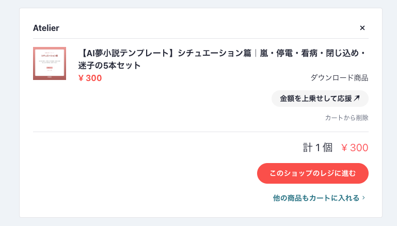Click the ¥300 total beside 計1個
The width and height of the screenshot is (397, 226).
(355, 148)
